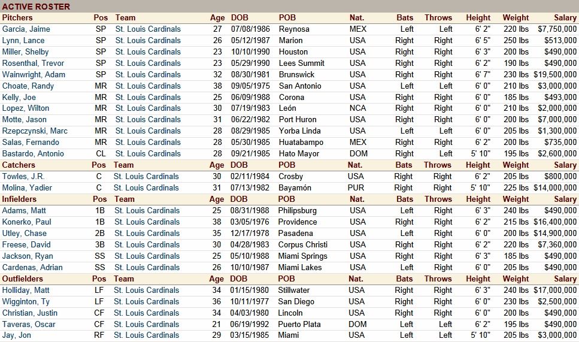Open Konerko, Paul from Infielders
Image resolution: width=579 pixels, height=342 pixels.
[27, 222]
